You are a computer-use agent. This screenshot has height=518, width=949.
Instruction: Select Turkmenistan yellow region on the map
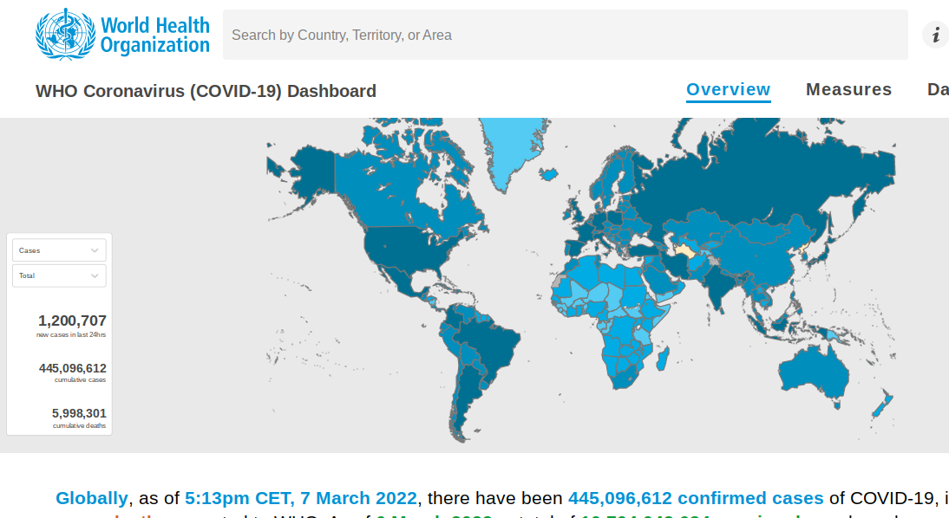pyautogui.click(x=684, y=250)
